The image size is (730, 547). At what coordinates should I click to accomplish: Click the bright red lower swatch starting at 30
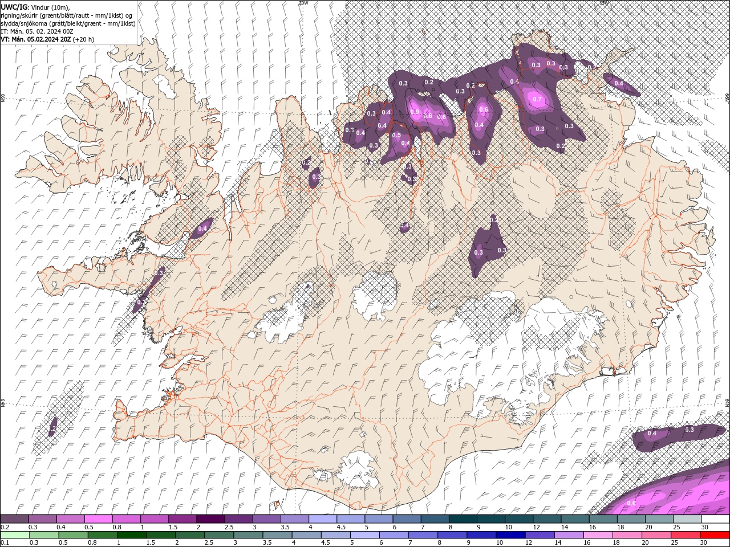715,535
